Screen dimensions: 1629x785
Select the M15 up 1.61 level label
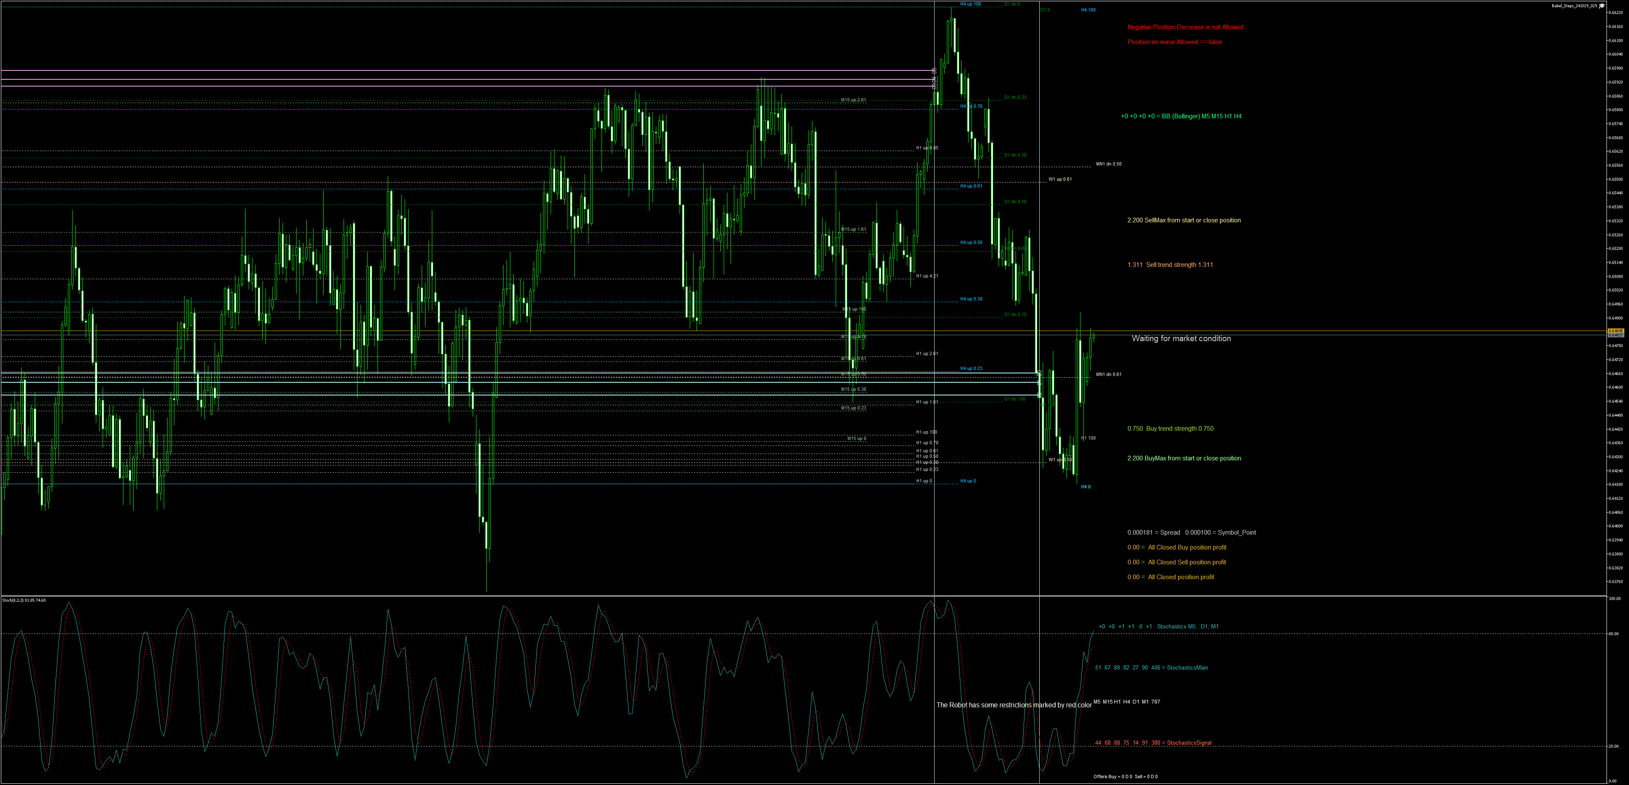(854, 230)
